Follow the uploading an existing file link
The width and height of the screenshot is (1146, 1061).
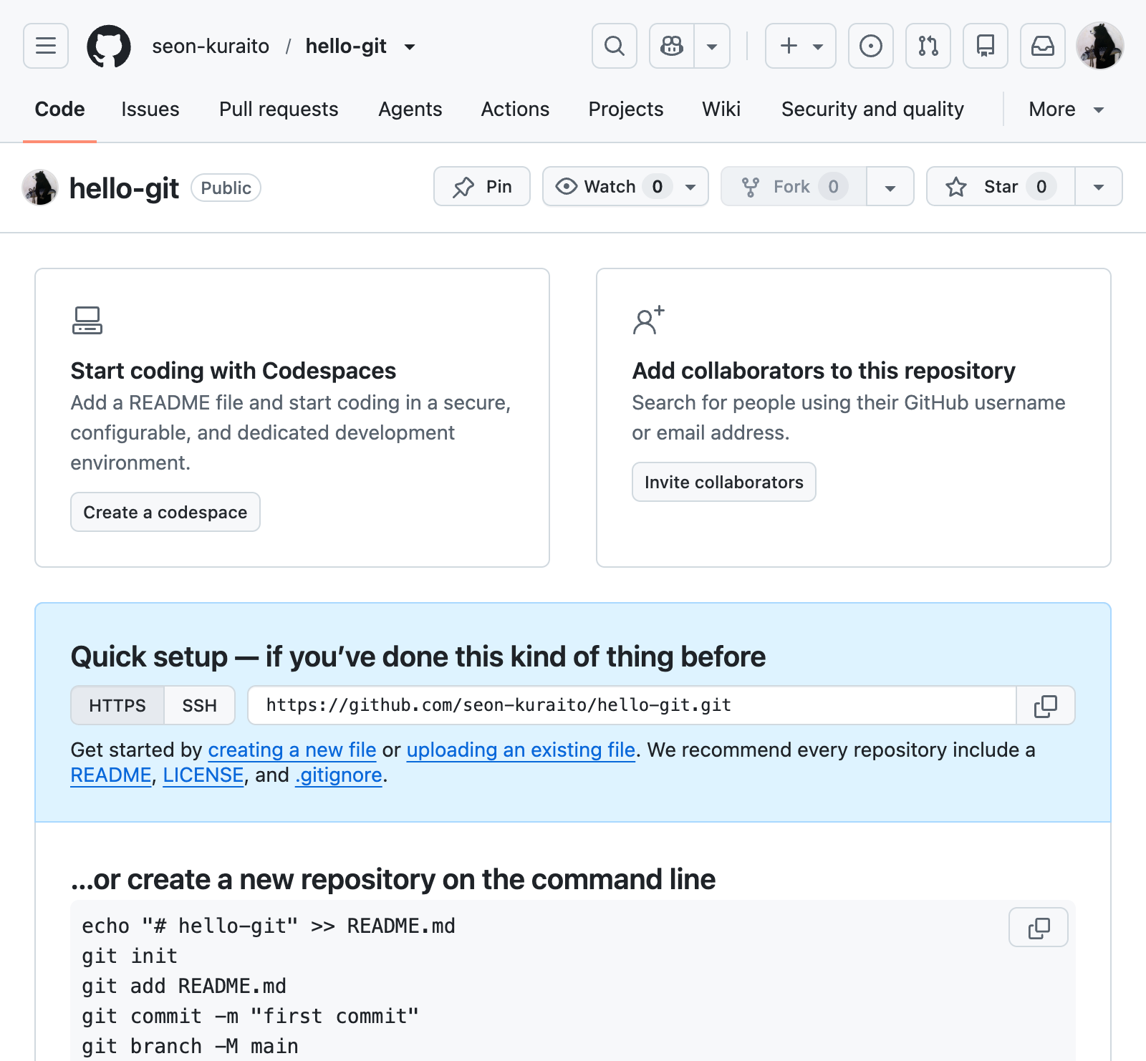click(x=521, y=750)
